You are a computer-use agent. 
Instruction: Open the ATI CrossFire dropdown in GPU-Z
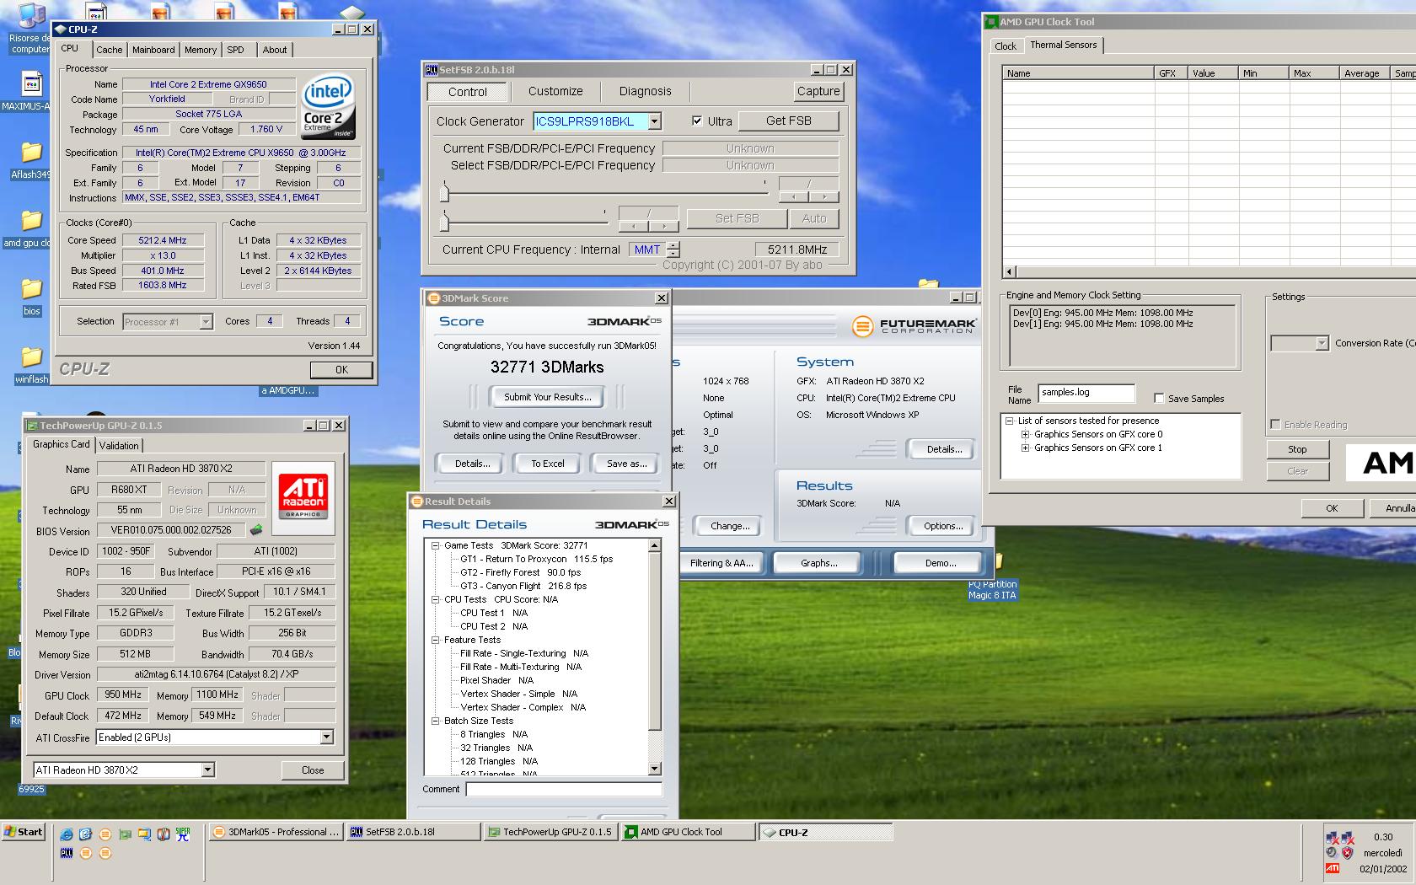326,737
